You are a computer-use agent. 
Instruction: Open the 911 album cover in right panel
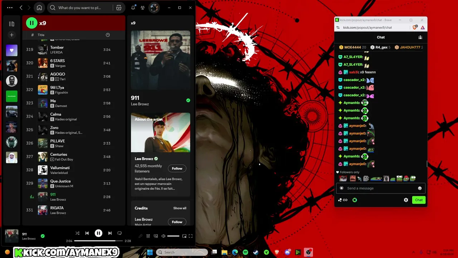160,60
